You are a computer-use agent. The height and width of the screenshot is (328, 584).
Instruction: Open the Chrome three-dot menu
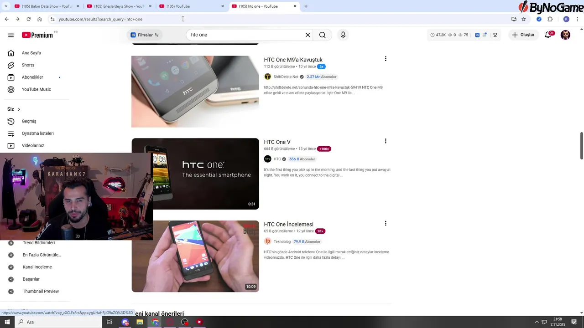(x=578, y=19)
